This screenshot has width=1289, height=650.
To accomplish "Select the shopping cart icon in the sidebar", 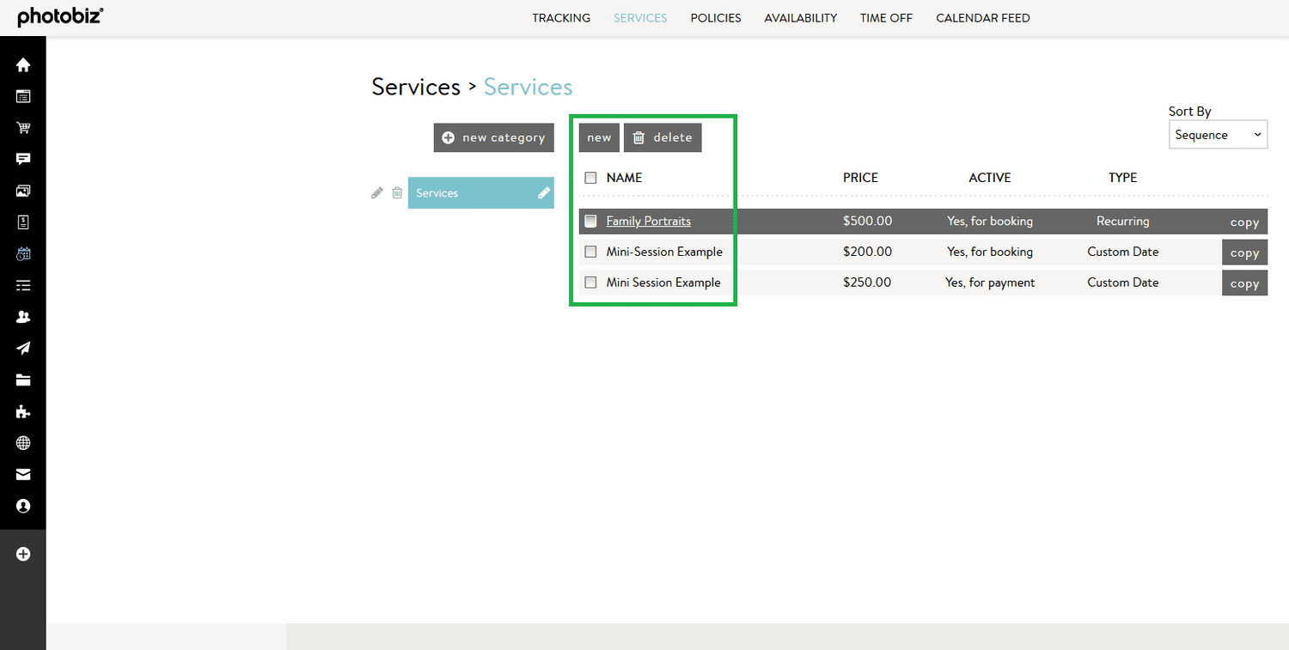I will click(x=23, y=127).
